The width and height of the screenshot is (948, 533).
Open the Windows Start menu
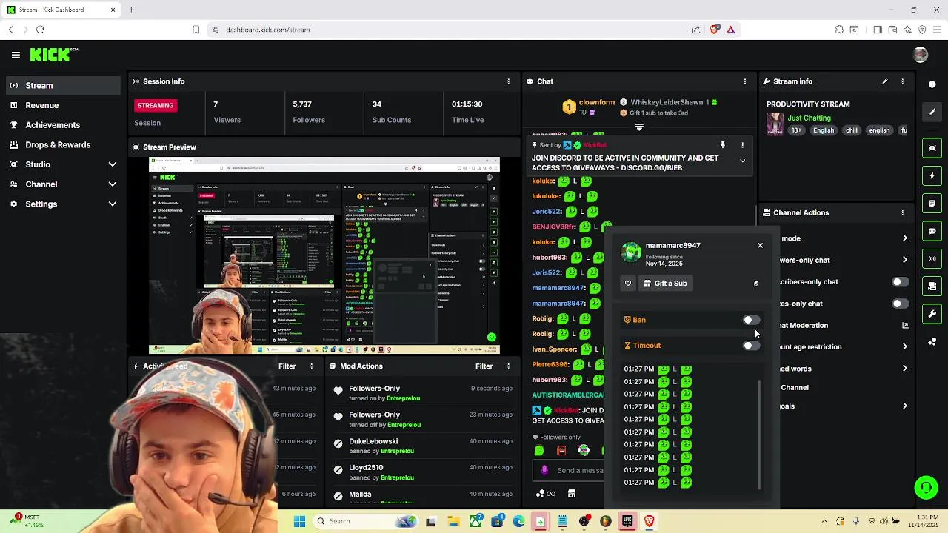coord(299,521)
